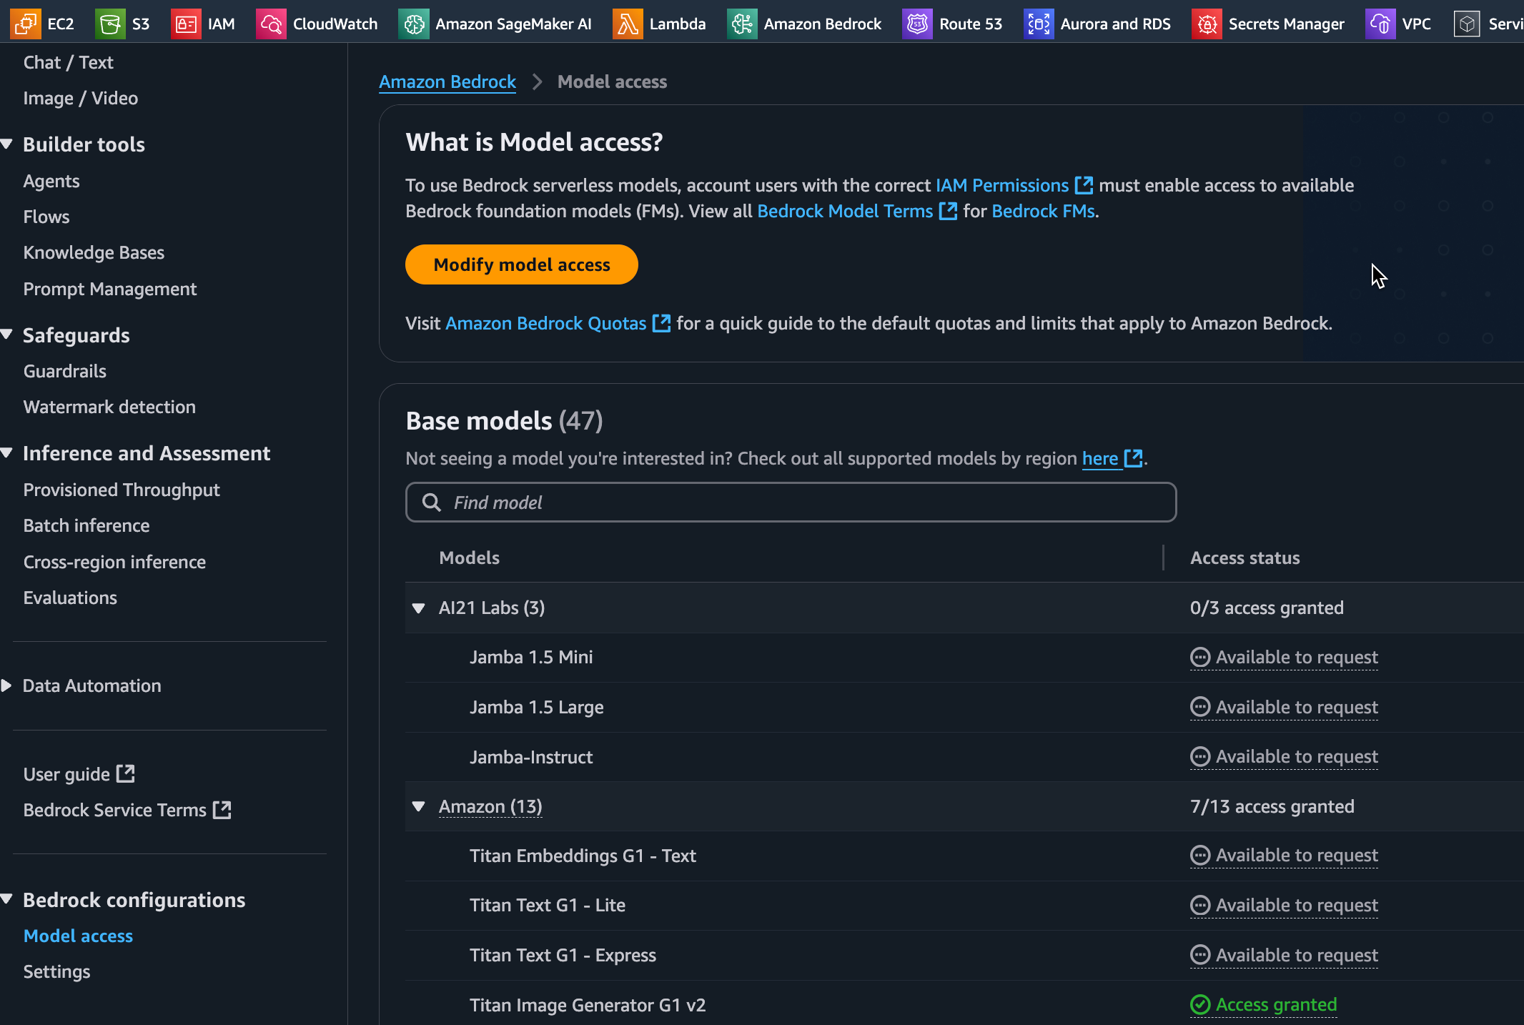Viewport: 1524px width, 1025px height.
Task: Click the VPC cloud icon
Action: pyautogui.click(x=1380, y=24)
